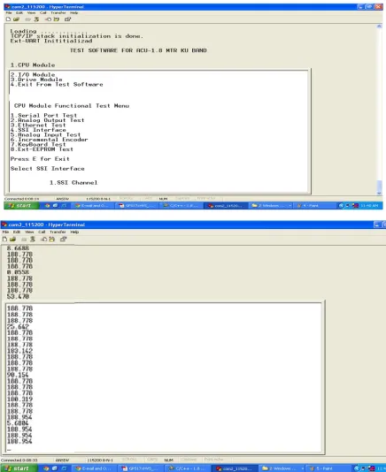Select E-mail taskbar button on lower taskbar
Image resolution: width=386 pixels, height=472 pixels.
click(96, 468)
